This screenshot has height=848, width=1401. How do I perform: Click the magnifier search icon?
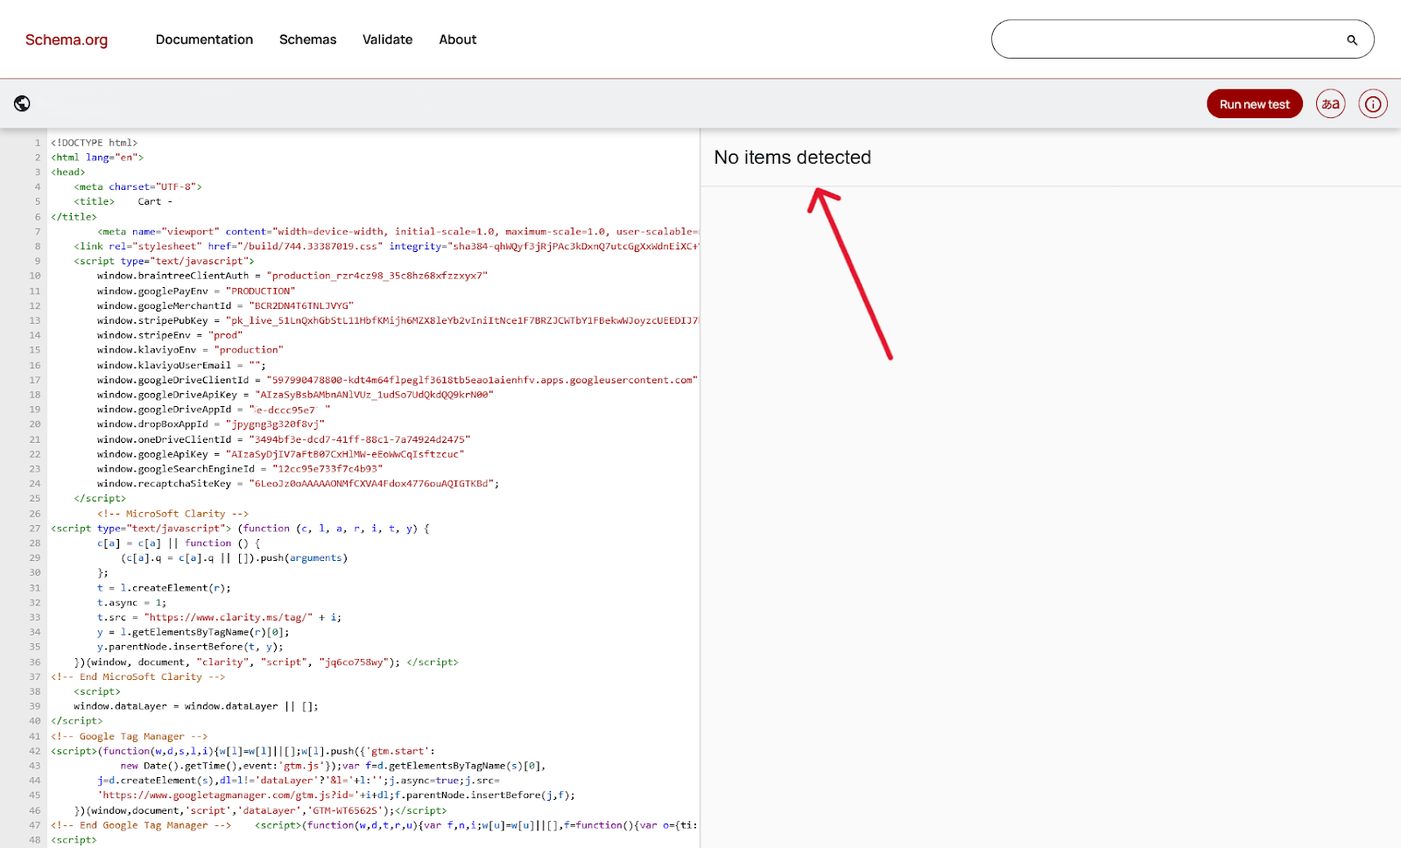pyautogui.click(x=1352, y=40)
